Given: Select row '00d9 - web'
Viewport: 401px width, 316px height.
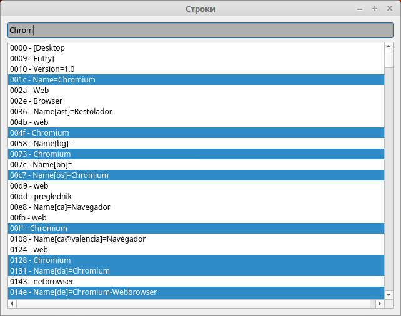Looking at the screenshot, I should [x=196, y=186].
